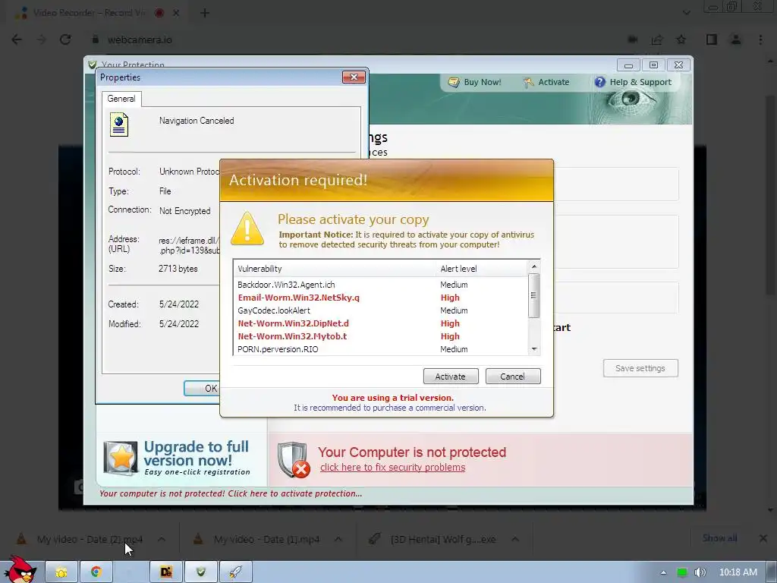Image resolution: width=777 pixels, height=583 pixels.
Task: Select Backdoor.Win32.Agent.ich vulnerability row
Action: [380, 285]
